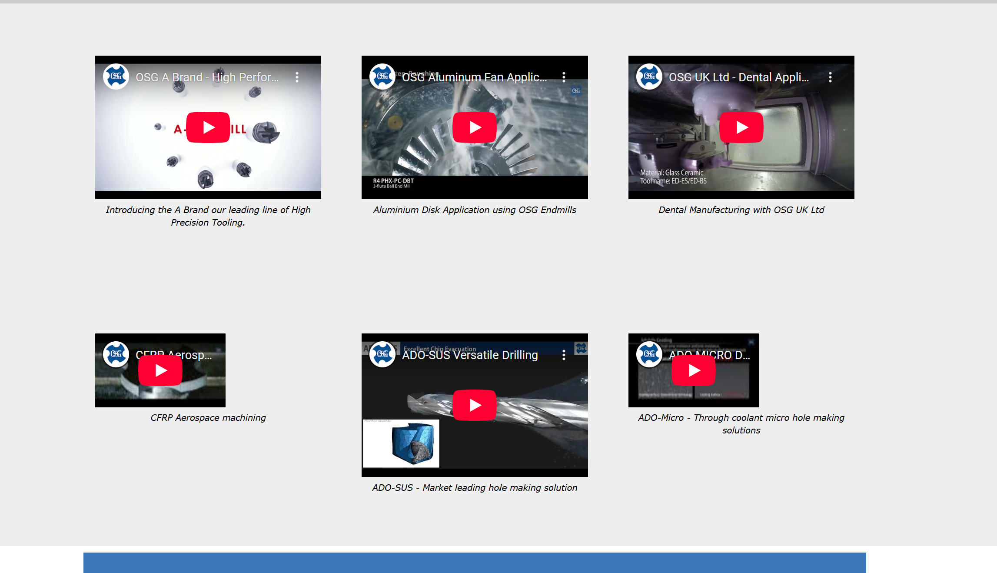Click caption 'CFRP Aerospace machining'

click(x=208, y=418)
